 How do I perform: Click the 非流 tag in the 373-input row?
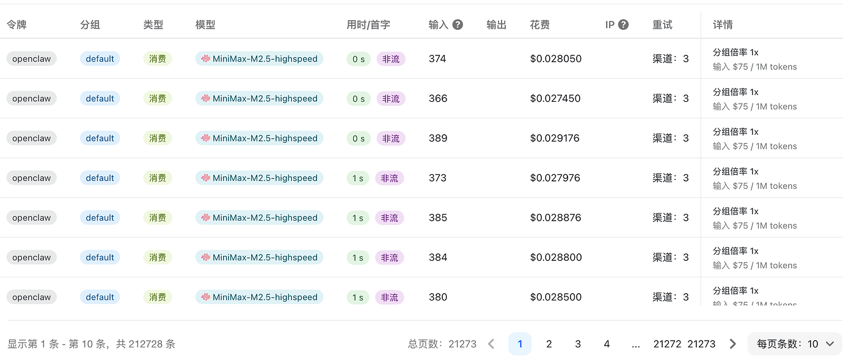coord(390,178)
